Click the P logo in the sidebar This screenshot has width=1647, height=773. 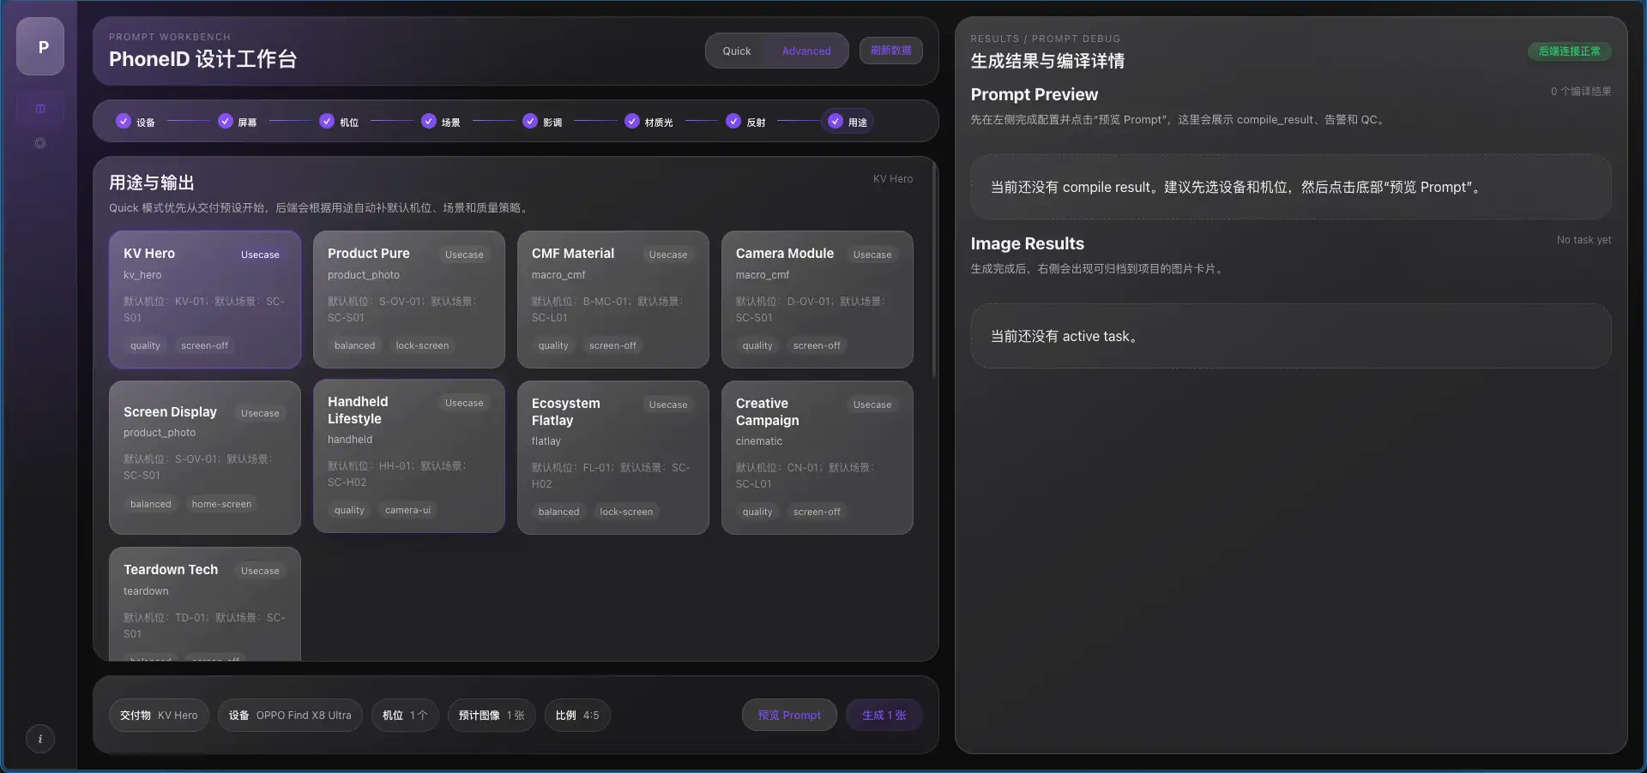pos(40,46)
